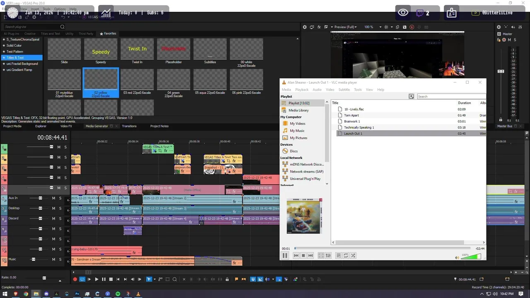Open Preview window Project Video Properties gear
This screenshot has height=298, width=530.
coord(305,27)
